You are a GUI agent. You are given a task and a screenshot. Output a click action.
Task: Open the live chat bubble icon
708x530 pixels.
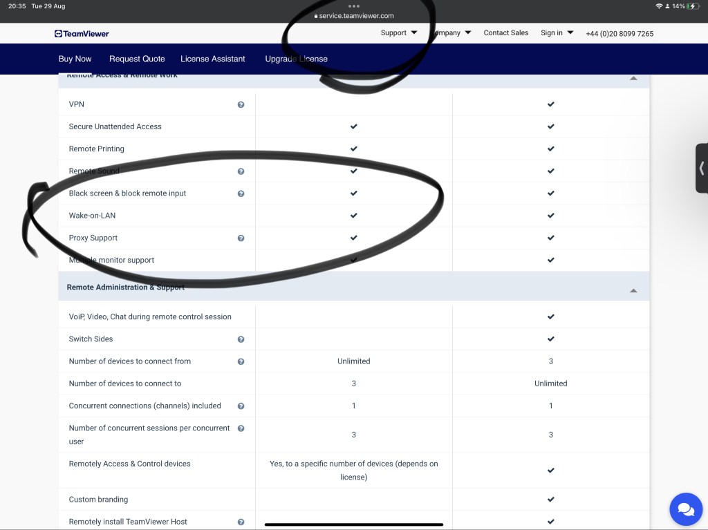pyautogui.click(x=686, y=509)
